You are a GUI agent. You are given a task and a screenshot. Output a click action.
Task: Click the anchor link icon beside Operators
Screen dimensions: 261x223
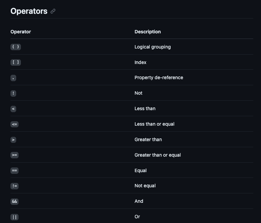53,11
